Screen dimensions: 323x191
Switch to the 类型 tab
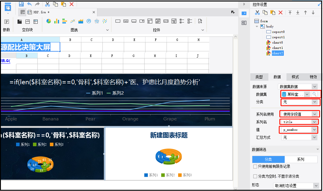click(259, 77)
